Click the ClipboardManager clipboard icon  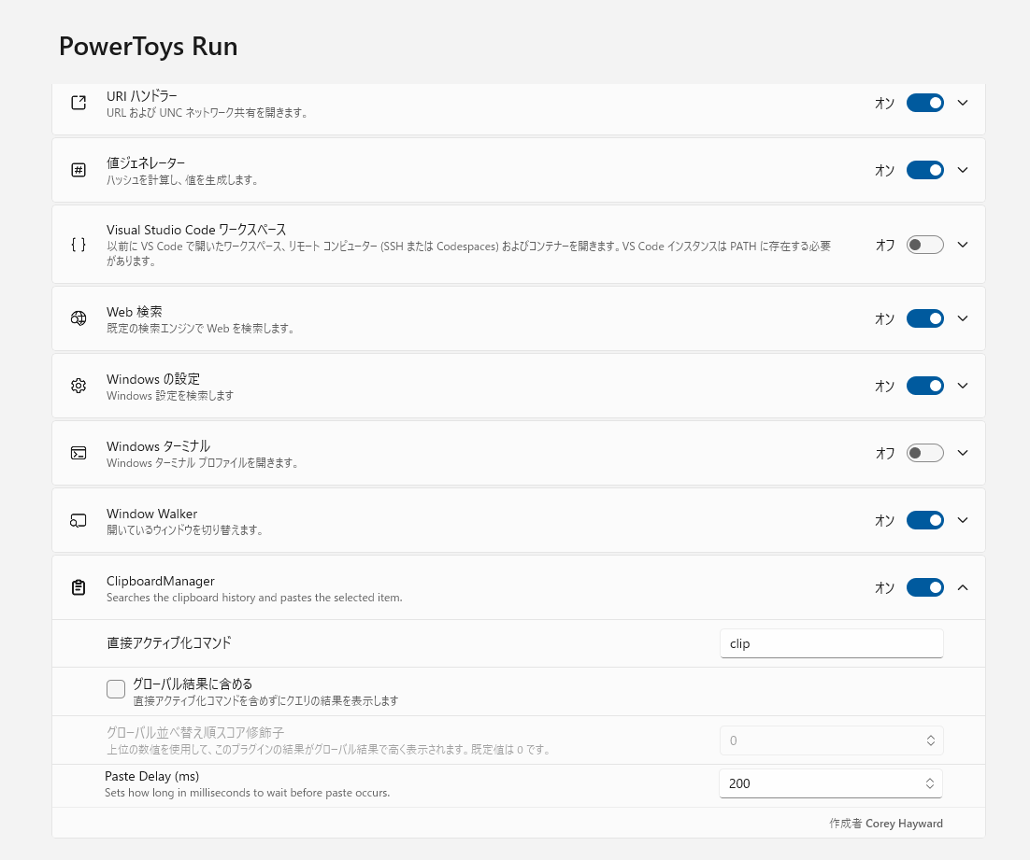[x=79, y=587]
